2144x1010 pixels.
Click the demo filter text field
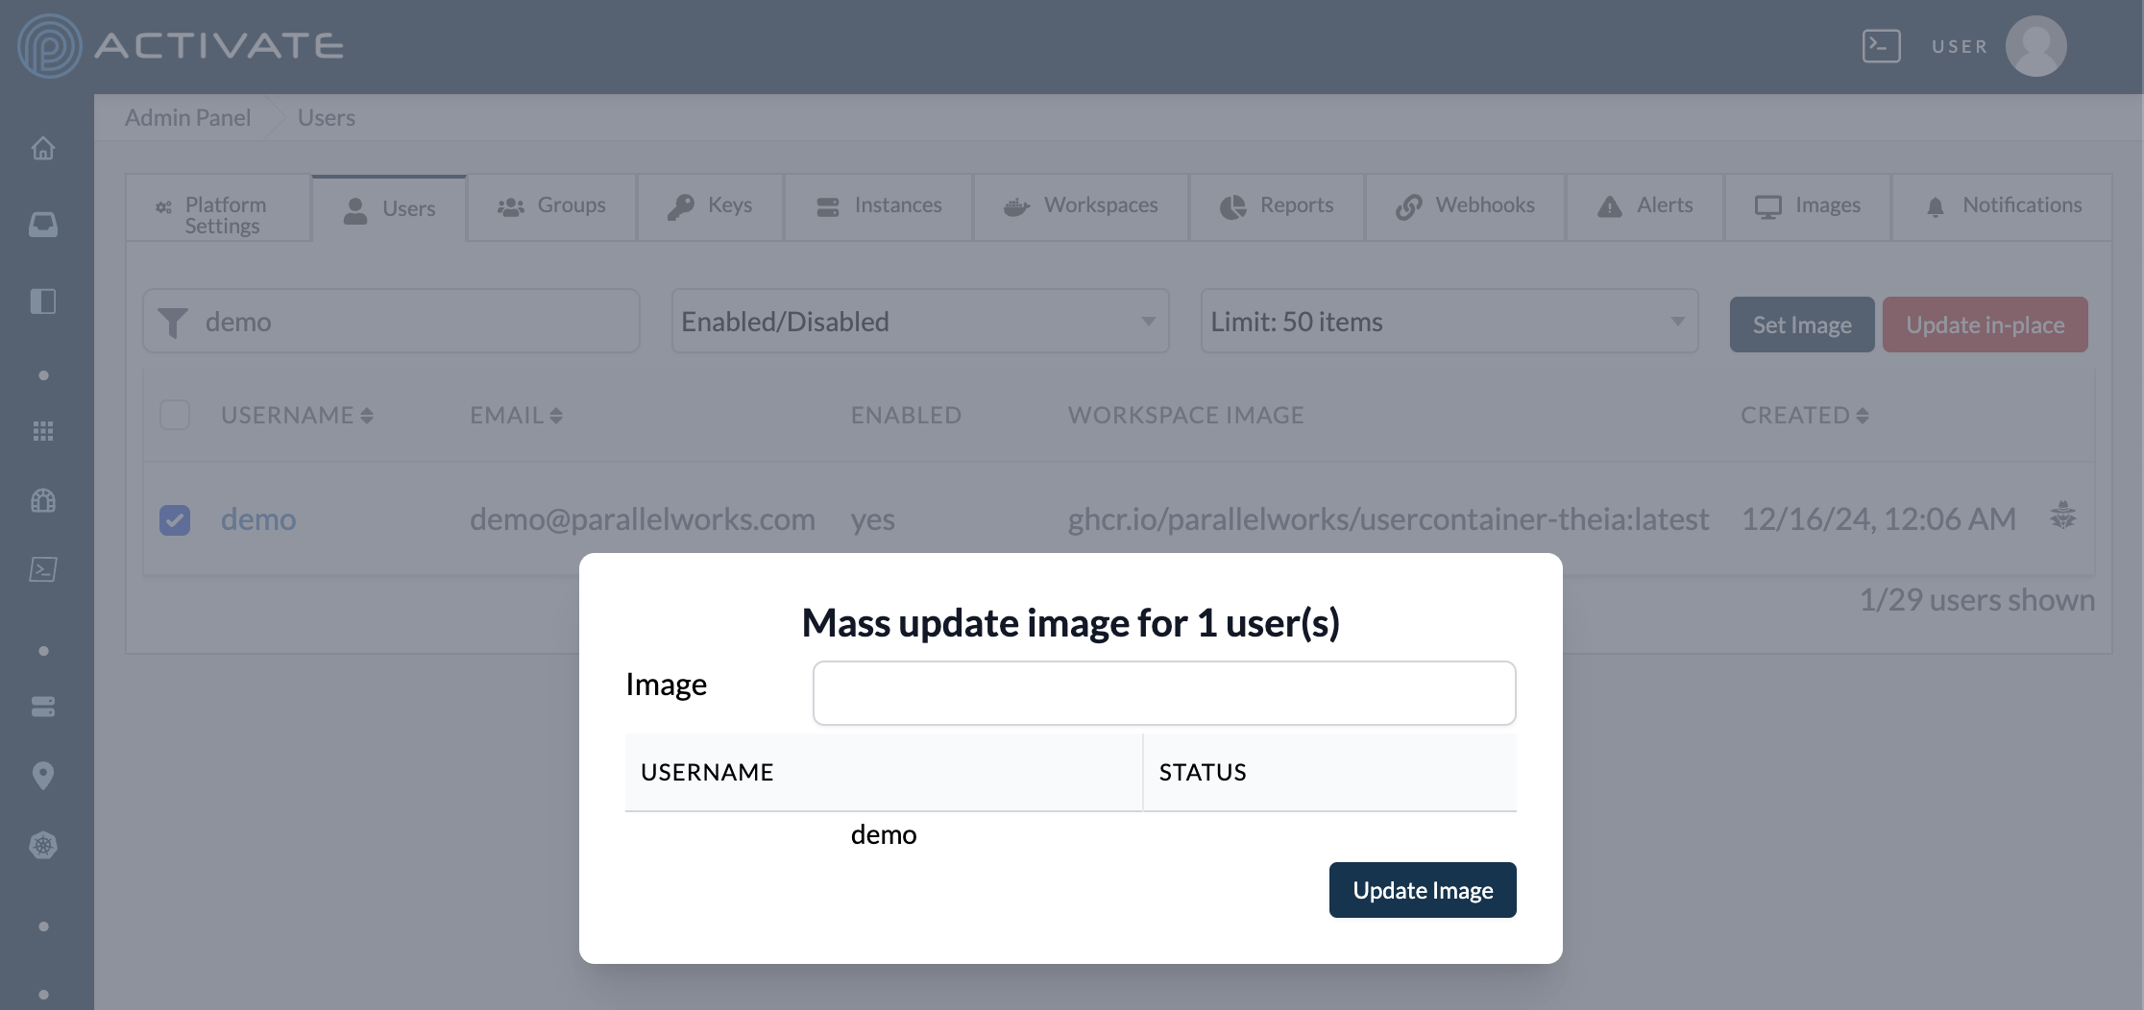(x=391, y=321)
